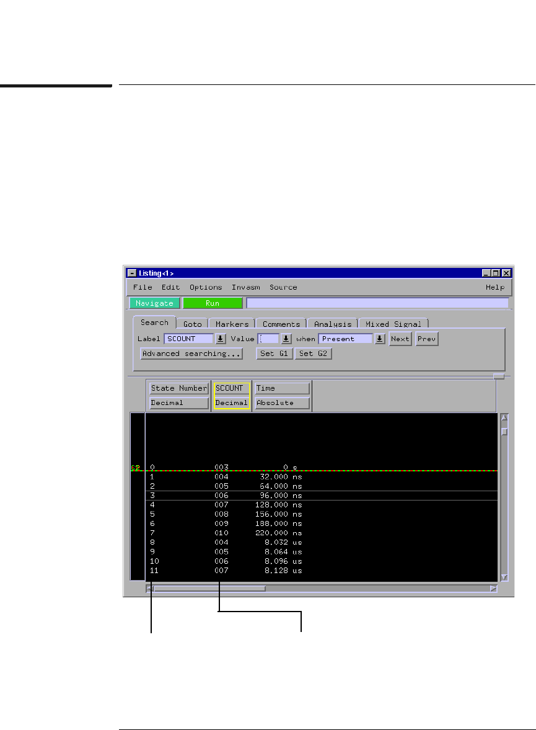Select row with time 156.000 ns
Image resolution: width=536 pixels, height=730 pixels.
322,514
